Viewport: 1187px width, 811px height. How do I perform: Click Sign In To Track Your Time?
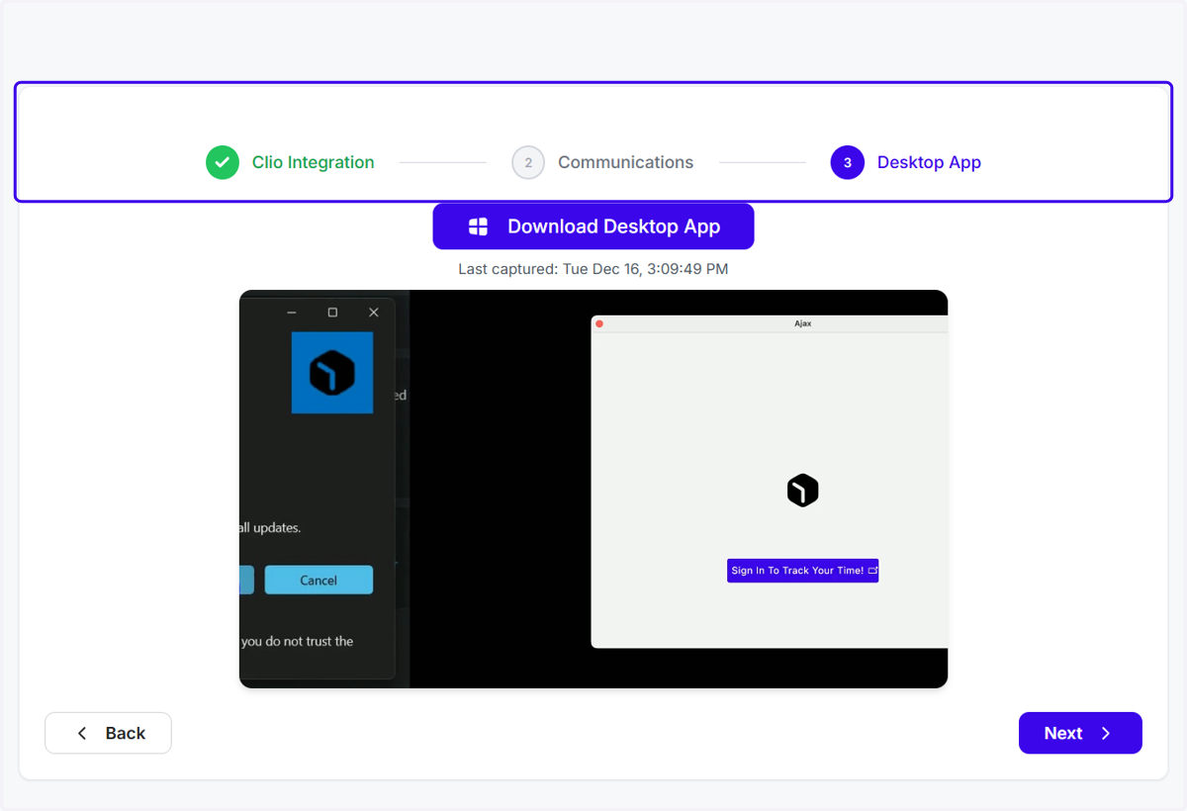(802, 571)
